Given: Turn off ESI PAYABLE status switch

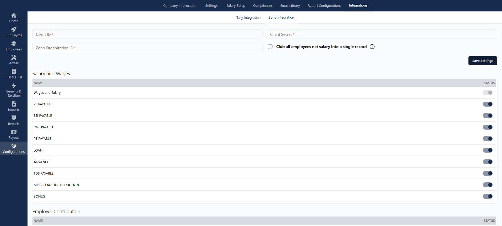Looking at the screenshot, I should 488,116.
